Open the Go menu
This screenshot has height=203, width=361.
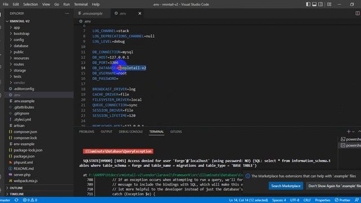coord(56,5)
